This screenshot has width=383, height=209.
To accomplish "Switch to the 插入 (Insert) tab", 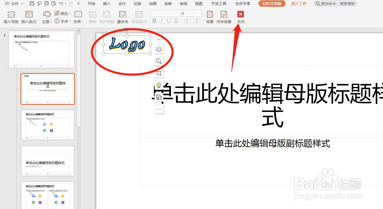I will (107, 4).
